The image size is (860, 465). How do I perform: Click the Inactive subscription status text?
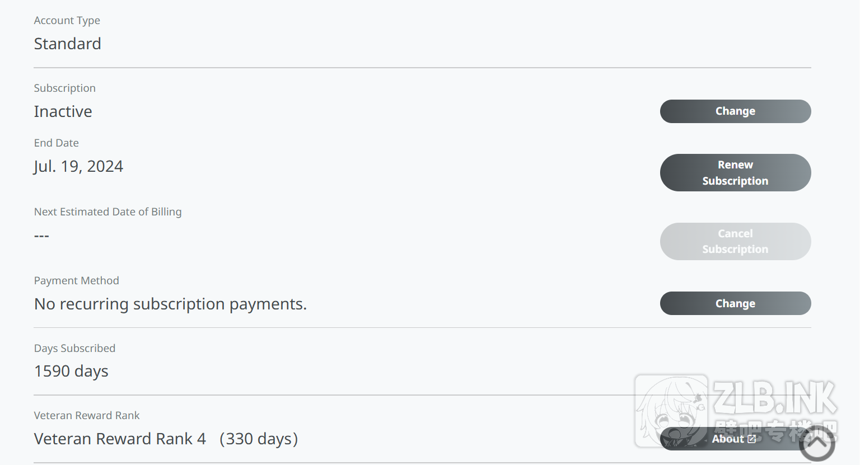click(63, 111)
